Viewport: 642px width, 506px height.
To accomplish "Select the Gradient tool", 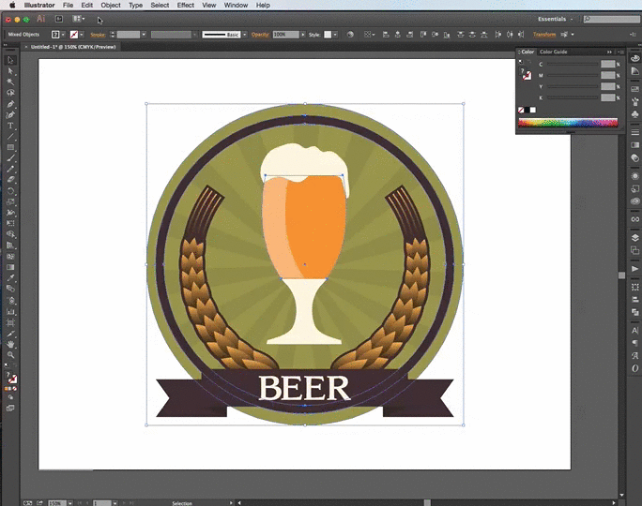I will coord(10,267).
